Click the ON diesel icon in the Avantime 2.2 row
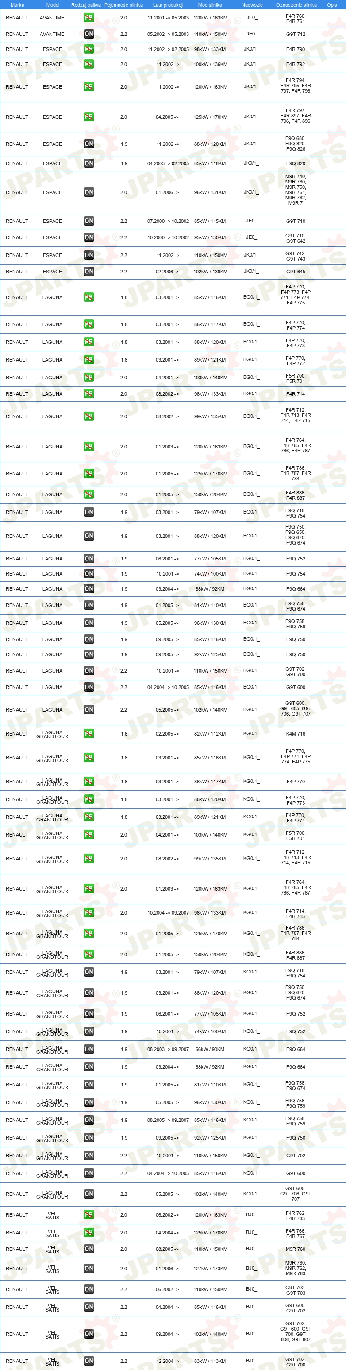Viewport: 346px width, 1370px height. click(89, 34)
